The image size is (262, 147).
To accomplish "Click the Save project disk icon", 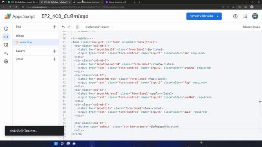I will 77,27.
